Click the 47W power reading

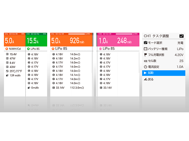pyautogui.click(x=13, y=59)
